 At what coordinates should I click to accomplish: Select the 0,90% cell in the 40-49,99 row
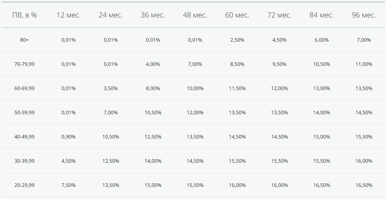(x=68, y=137)
